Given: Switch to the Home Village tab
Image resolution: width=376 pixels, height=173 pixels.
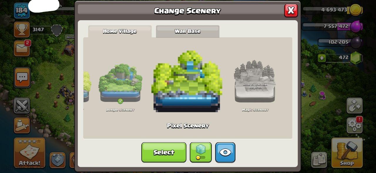Looking at the screenshot, I should coord(120,31).
